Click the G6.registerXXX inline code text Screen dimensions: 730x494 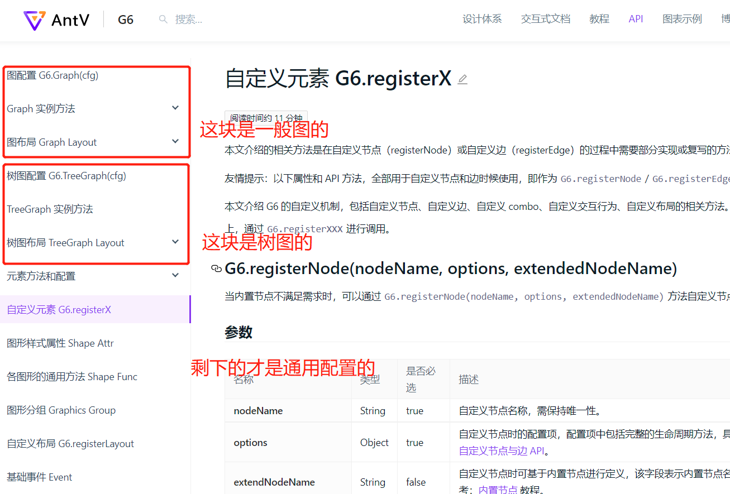click(305, 229)
